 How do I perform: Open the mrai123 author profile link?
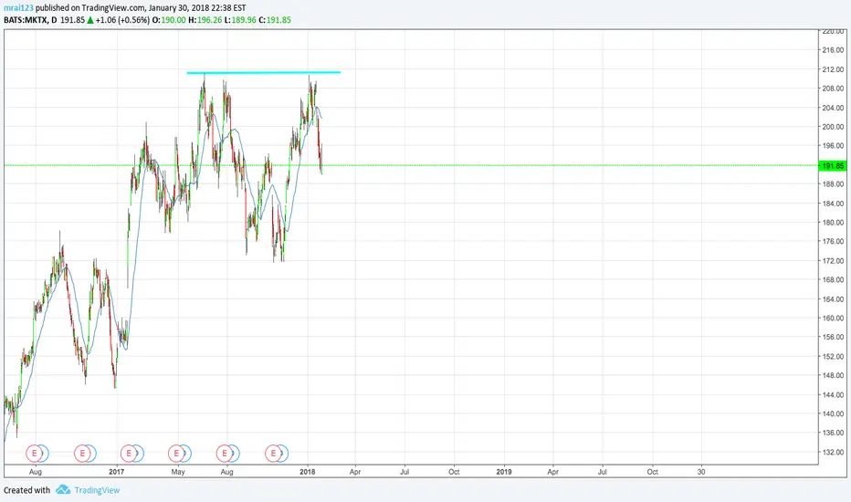18,7
